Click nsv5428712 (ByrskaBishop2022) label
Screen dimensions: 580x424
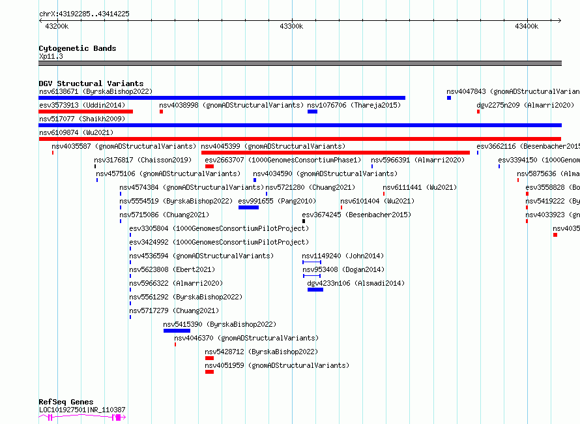pyautogui.click(x=261, y=352)
